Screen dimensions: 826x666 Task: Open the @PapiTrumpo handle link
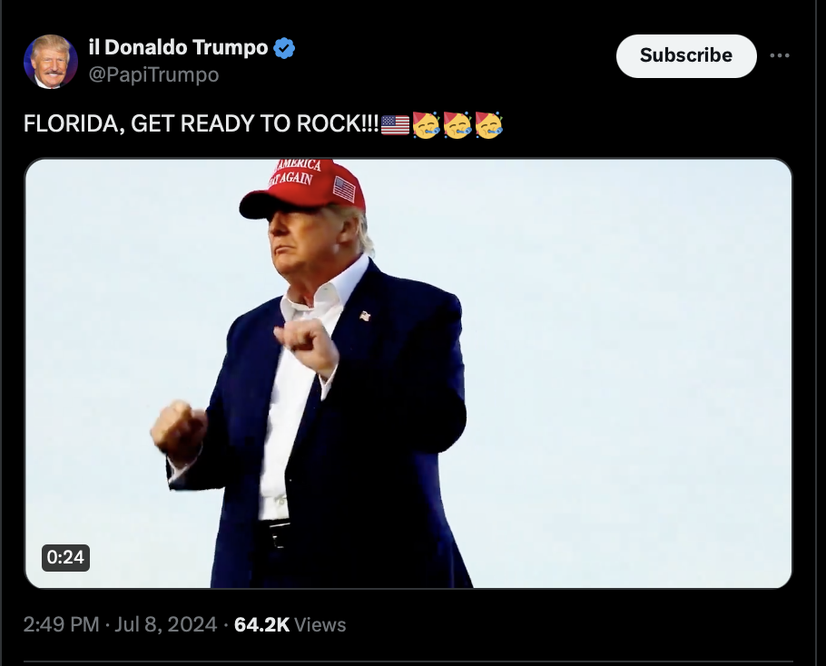[x=153, y=74]
